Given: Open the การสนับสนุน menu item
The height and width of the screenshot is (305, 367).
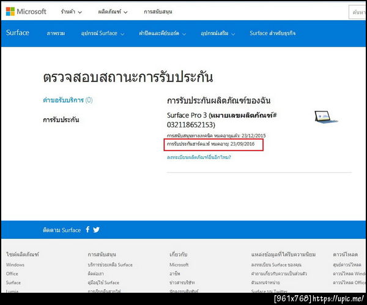Looking at the screenshot, I should click(158, 12).
